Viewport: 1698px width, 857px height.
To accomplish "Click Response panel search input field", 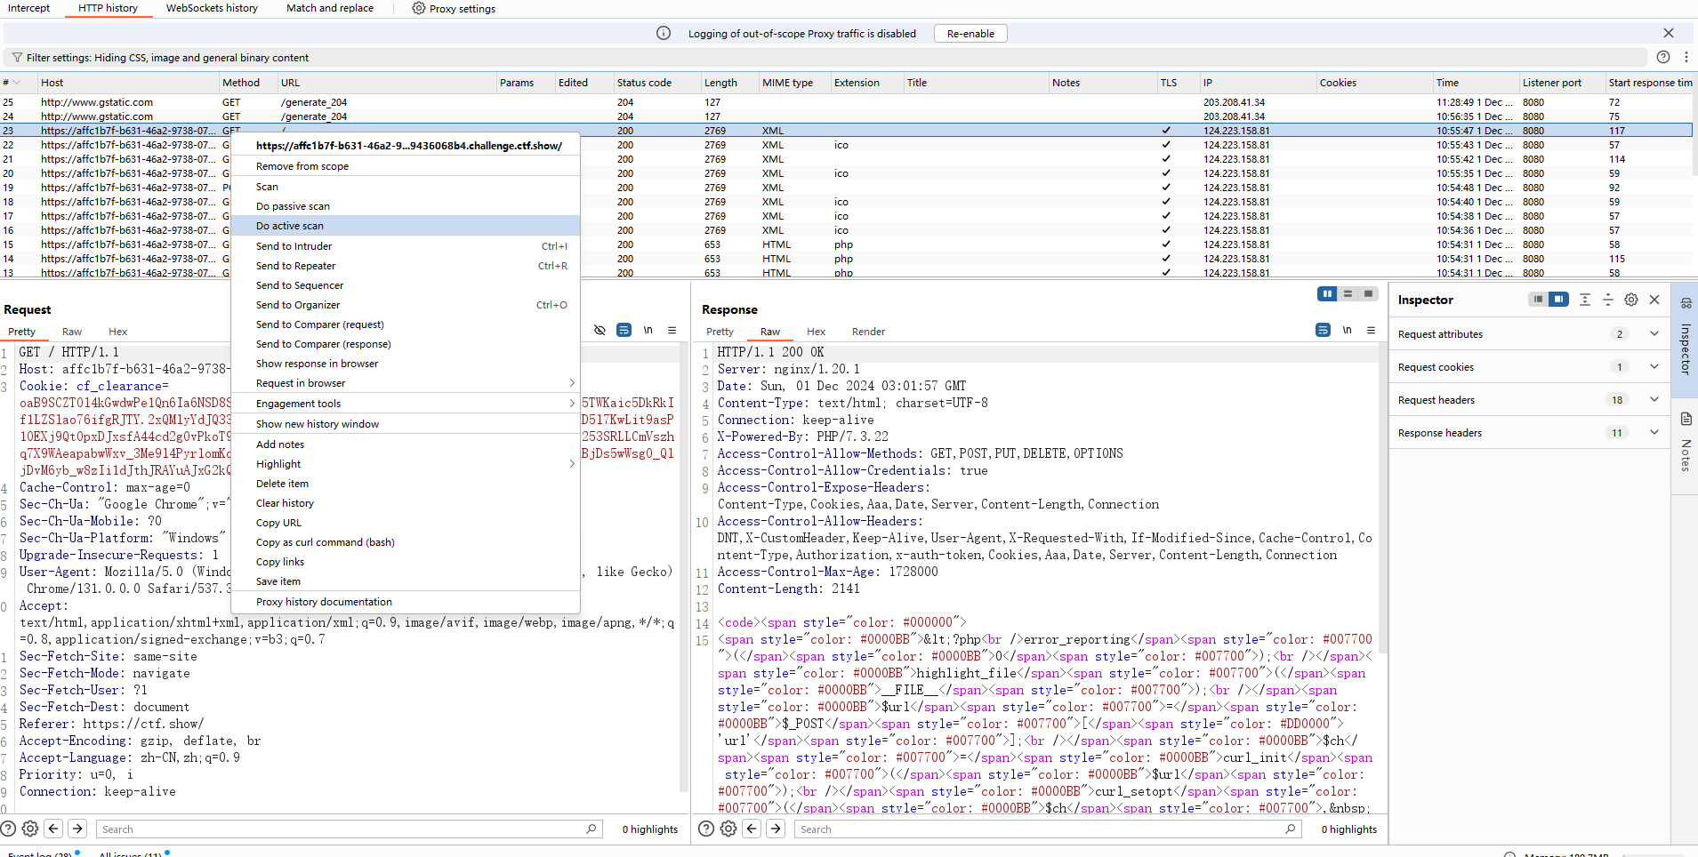I will pos(1048,829).
